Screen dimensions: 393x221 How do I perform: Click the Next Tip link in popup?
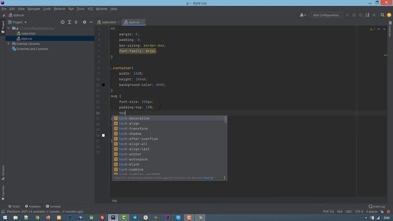(208, 178)
